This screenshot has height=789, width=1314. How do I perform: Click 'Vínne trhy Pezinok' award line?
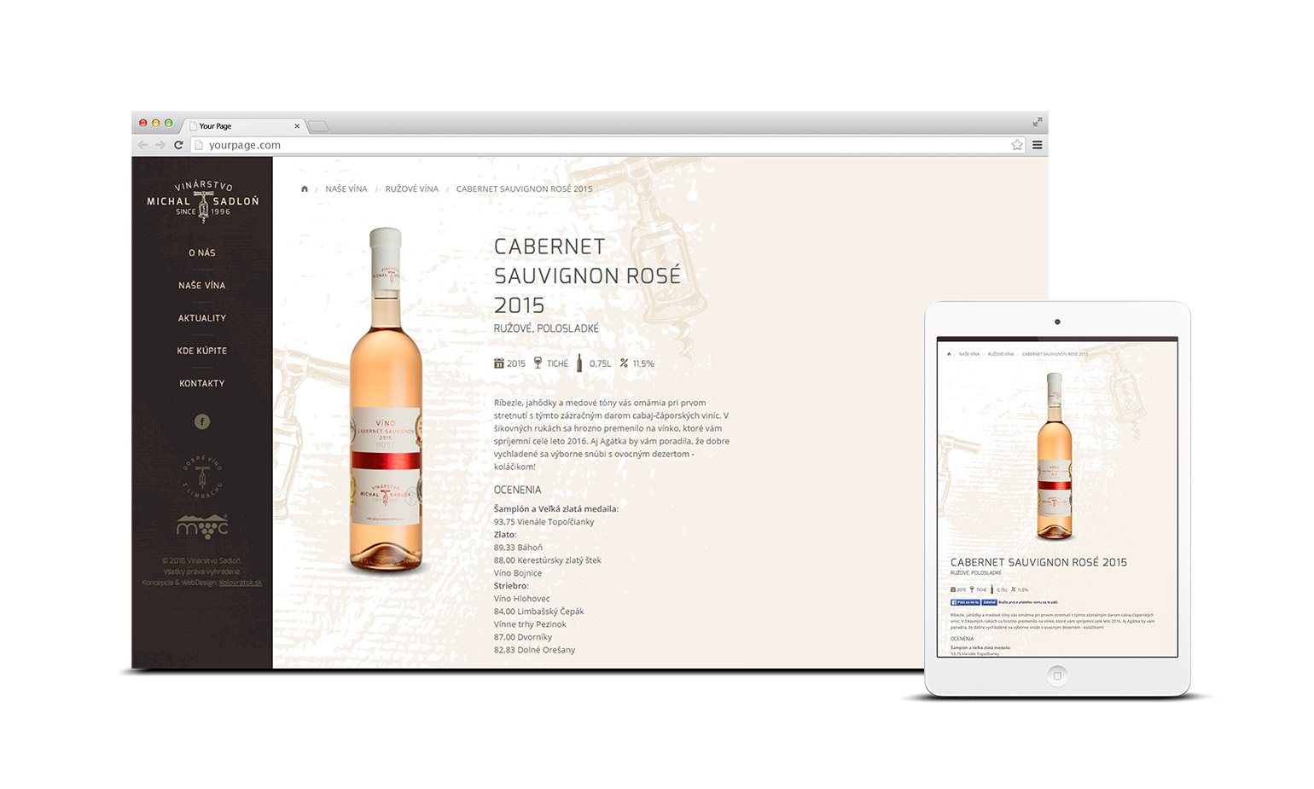(x=530, y=624)
